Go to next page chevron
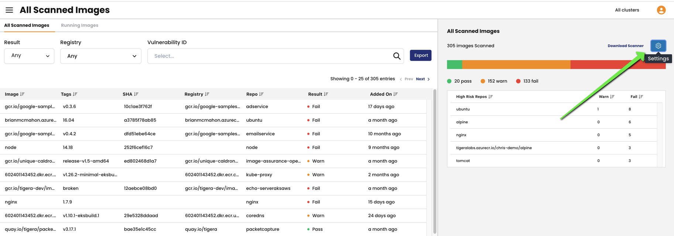The height and width of the screenshot is (236, 674). 428,79
